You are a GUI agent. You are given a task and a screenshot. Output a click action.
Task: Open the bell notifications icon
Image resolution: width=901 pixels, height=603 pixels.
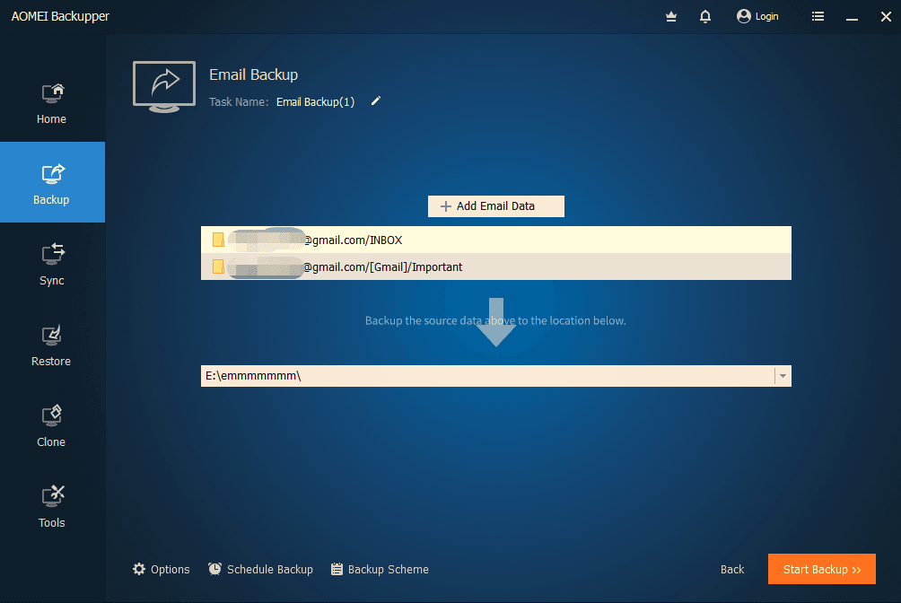705,17
